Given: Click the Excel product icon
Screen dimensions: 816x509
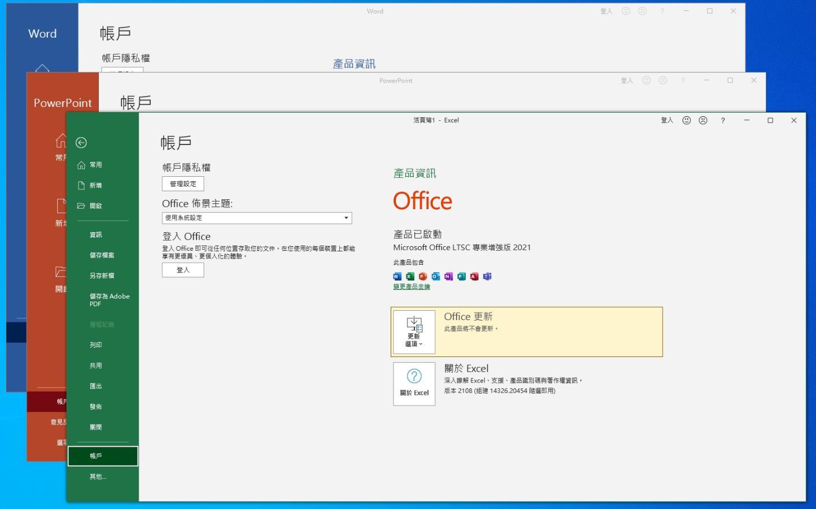Looking at the screenshot, I should click(x=410, y=276).
